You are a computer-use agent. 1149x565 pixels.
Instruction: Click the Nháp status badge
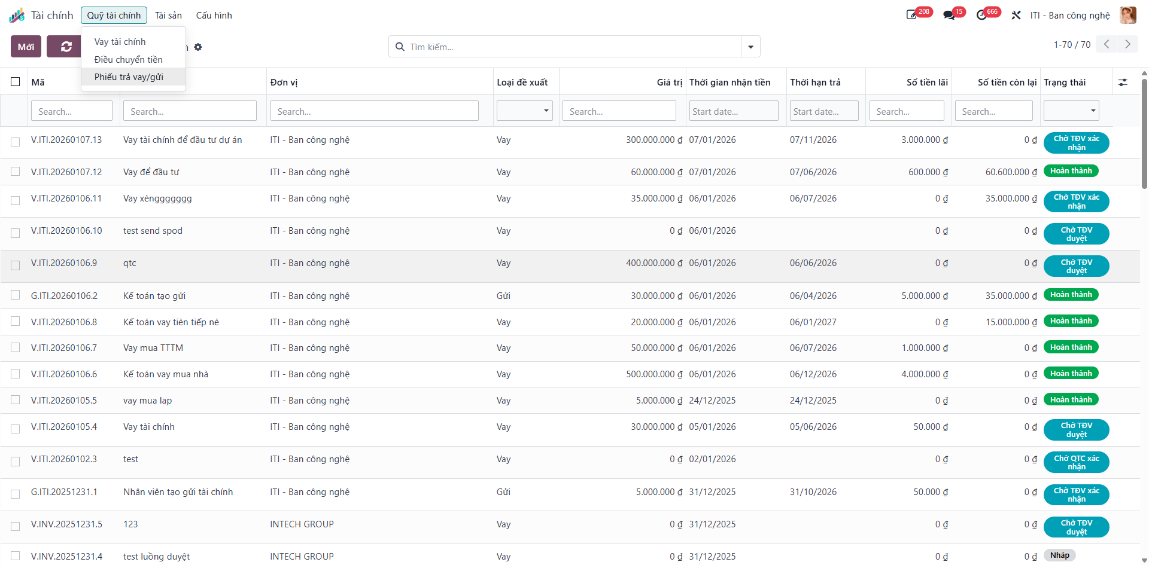click(1059, 555)
